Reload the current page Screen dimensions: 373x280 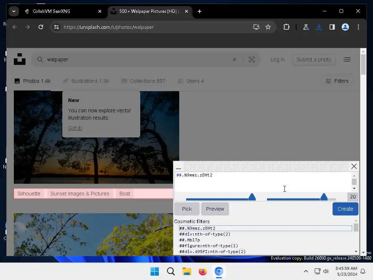coord(41,27)
